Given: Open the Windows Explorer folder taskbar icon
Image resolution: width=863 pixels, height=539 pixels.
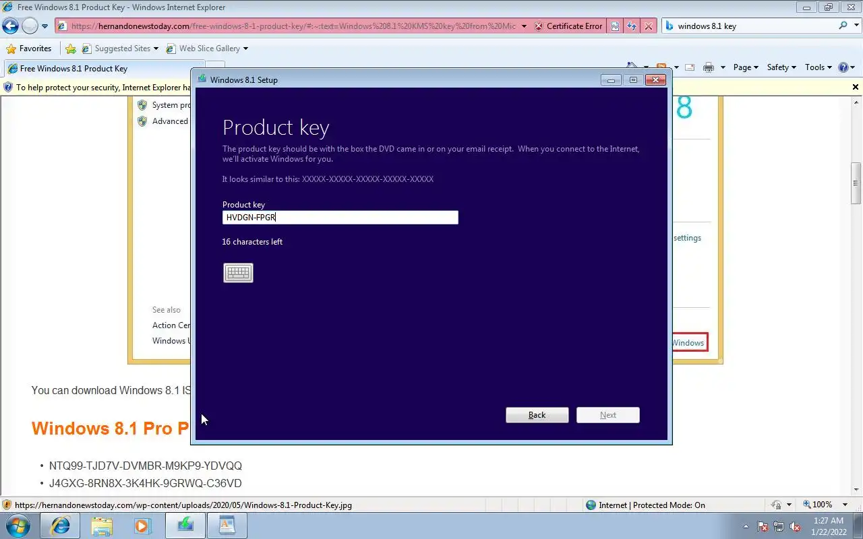Looking at the screenshot, I should [102, 526].
